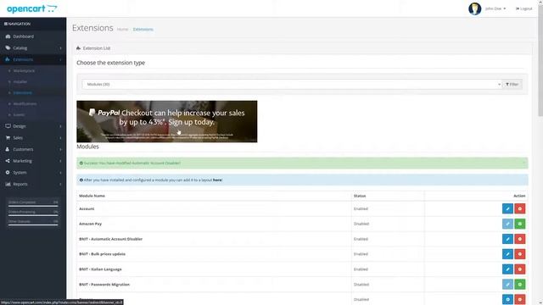Viewport: 543px width, 305px height.
Task: Edit BNIT Bulk prices update module
Action: [507, 254]
